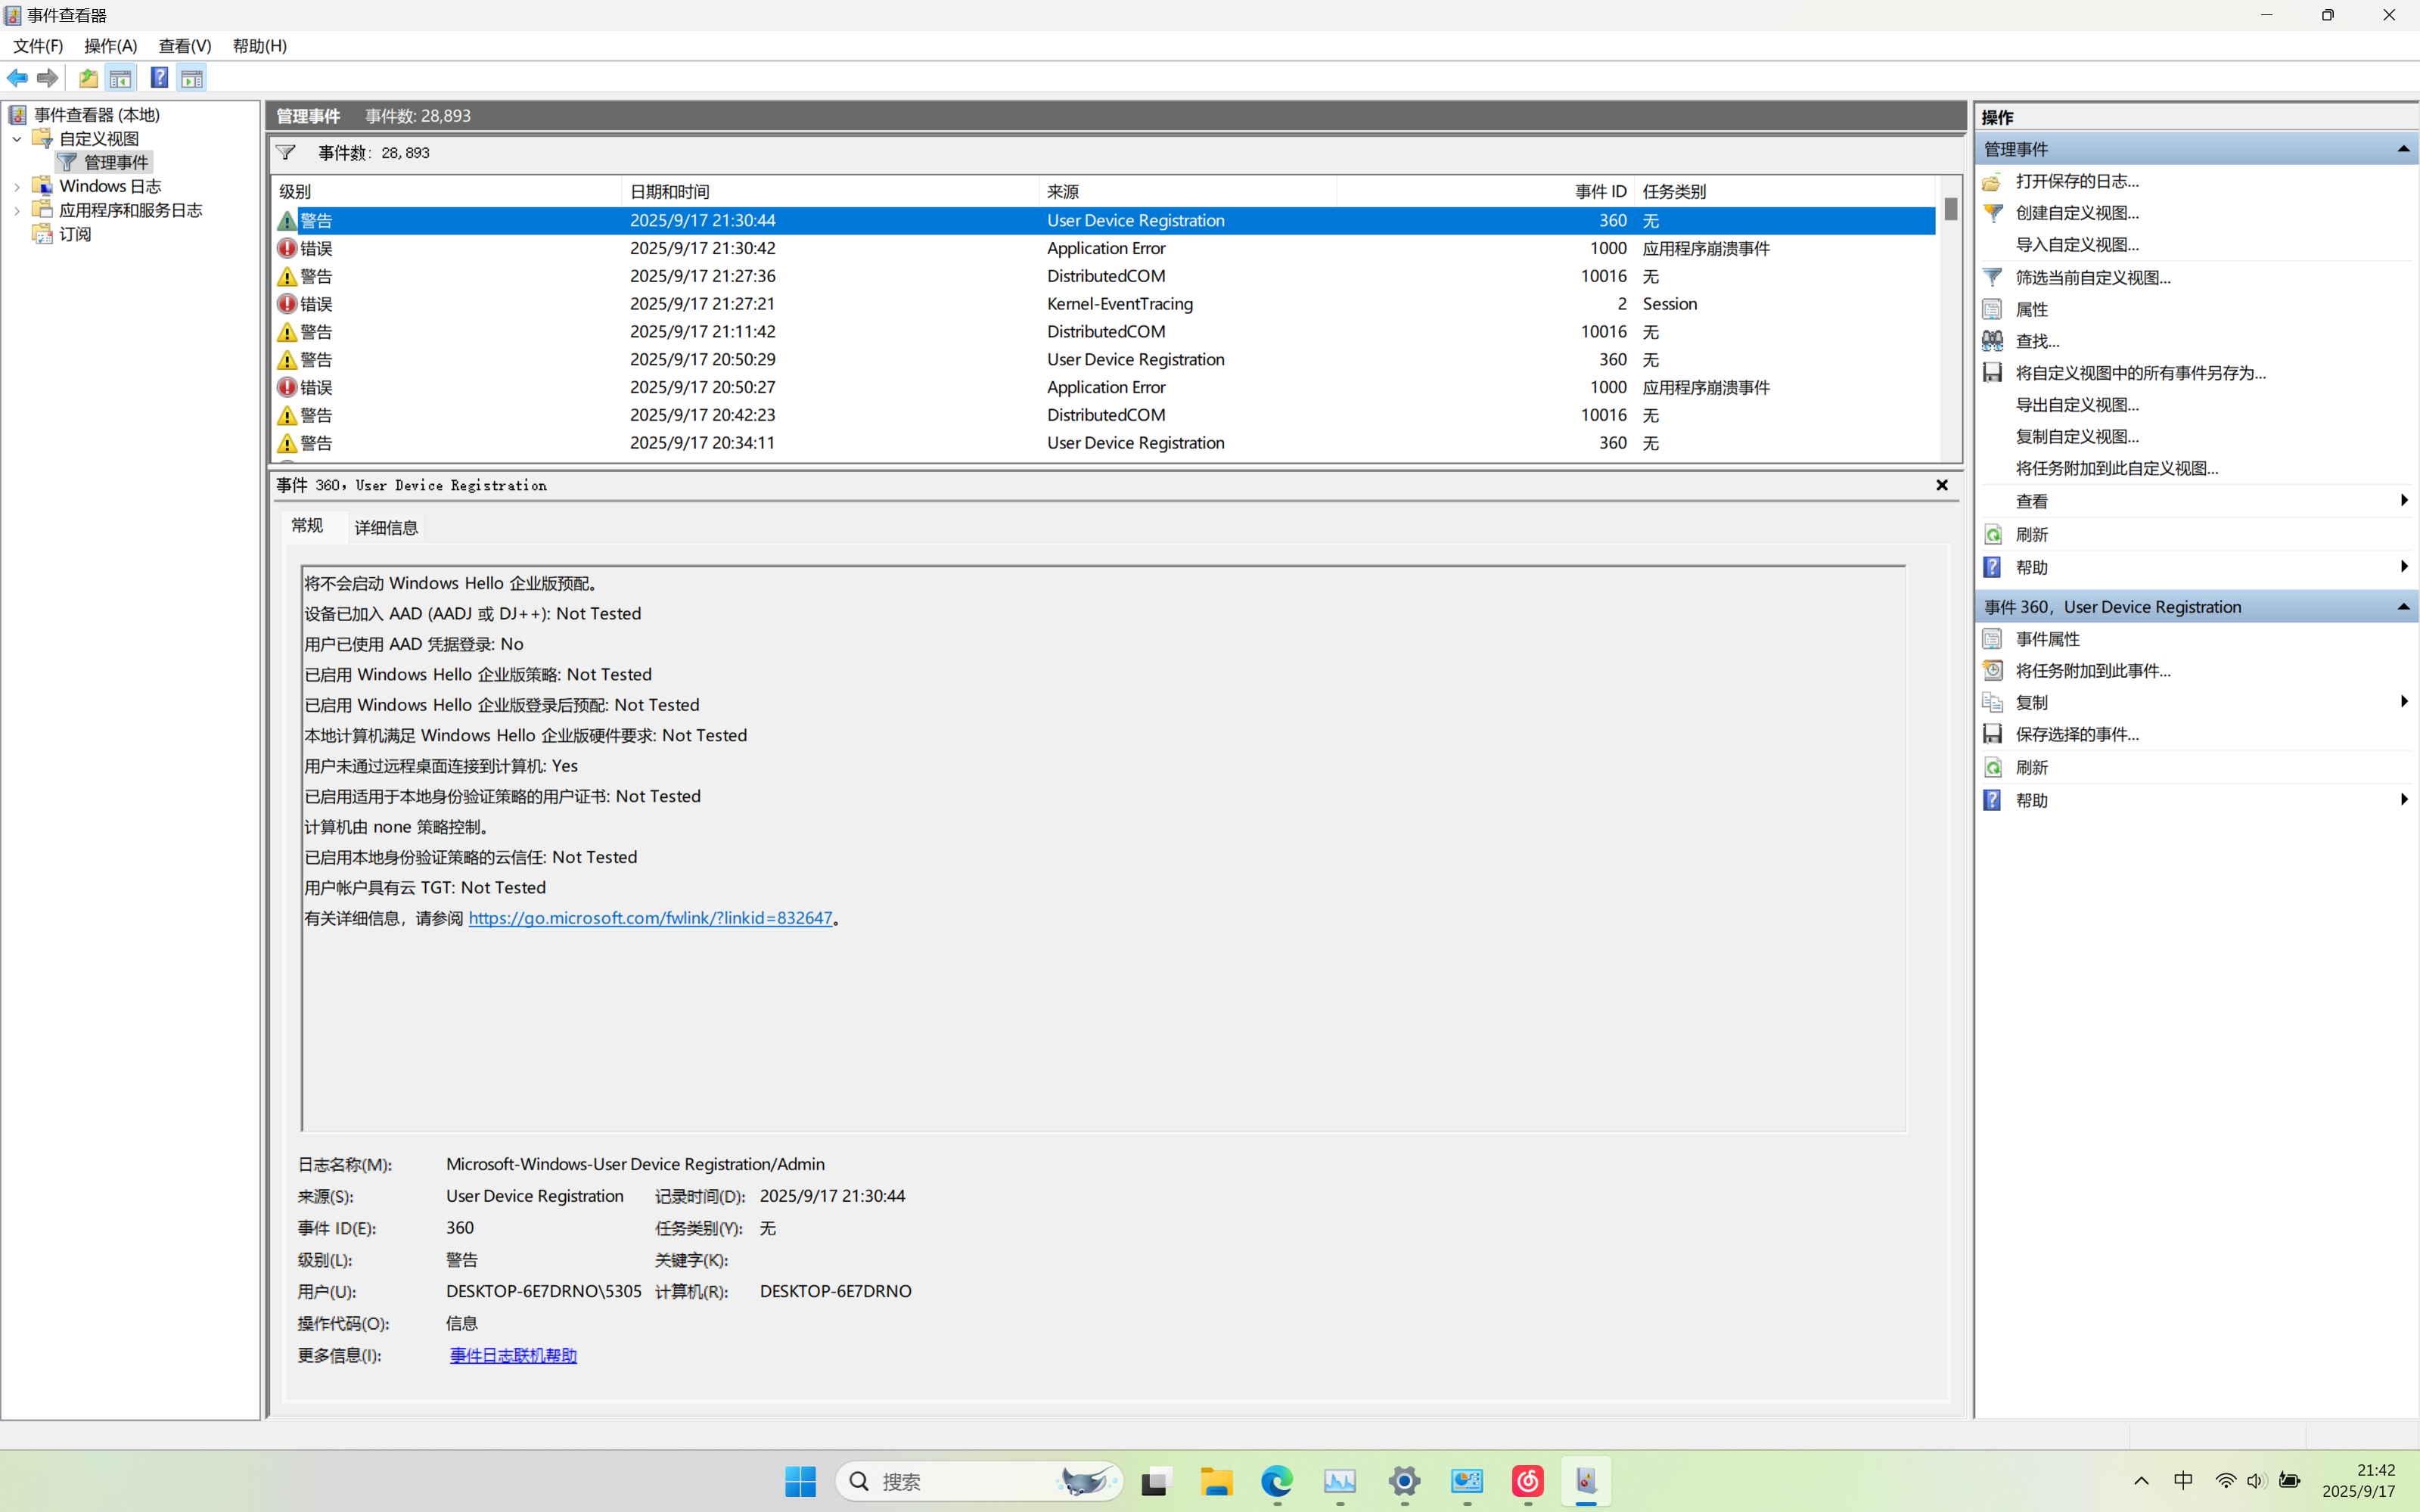
Task: Click 将任务附加到此事件 icon
Action: pyautogui.click(x=1992, y=671)
